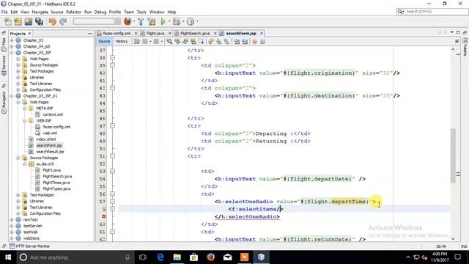Run the project with green play icon
Image resolution: width=469 pixels, height=264 pixels.
coord(163,21)
